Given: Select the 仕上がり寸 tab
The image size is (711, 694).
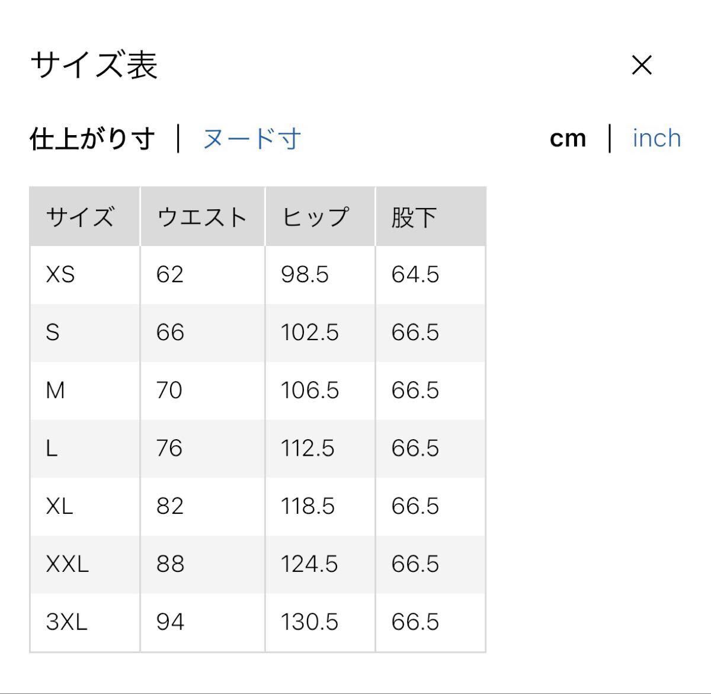Looking at the screenshot, I should point(92,139).
